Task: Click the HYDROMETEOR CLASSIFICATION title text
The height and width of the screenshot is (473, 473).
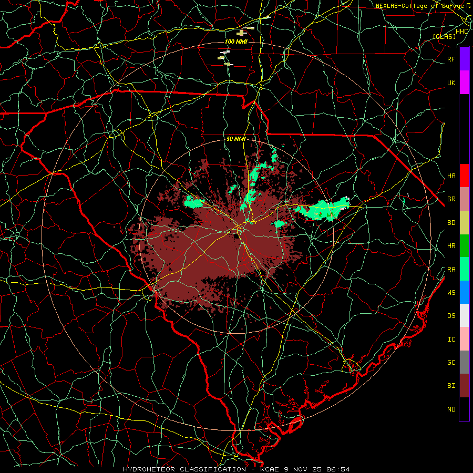Action: tap(184, 469)
